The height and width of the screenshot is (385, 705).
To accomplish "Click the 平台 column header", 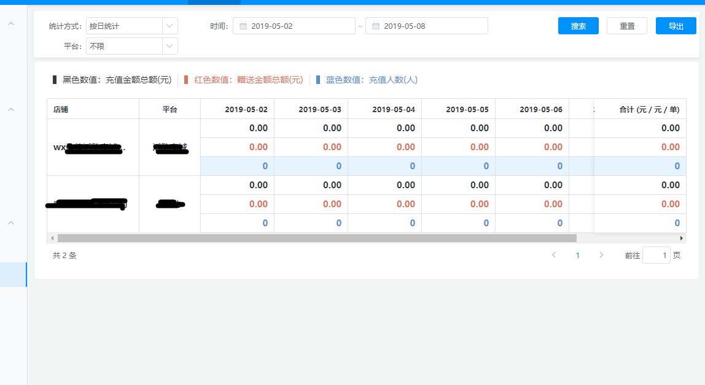I will (170, 110).
